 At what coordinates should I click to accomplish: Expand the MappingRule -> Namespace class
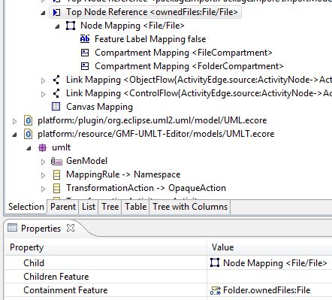click(x=43, y=175)
